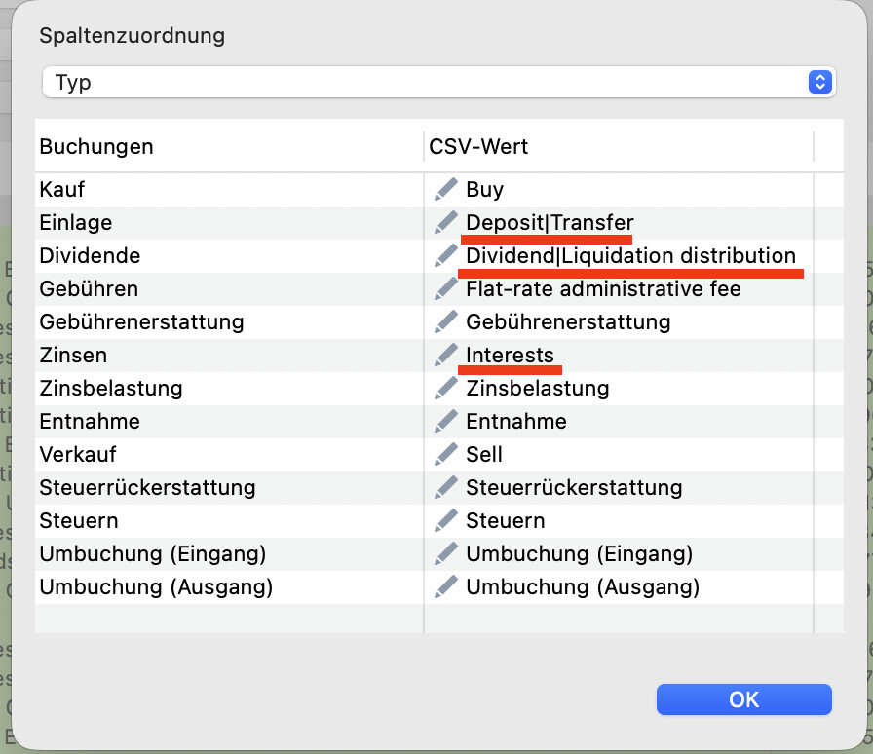The width and height of the screenshot is (873, 754).
Task: Click the pencil icon for Umbuchung (Ausgang)
Action: click(446, 587)
